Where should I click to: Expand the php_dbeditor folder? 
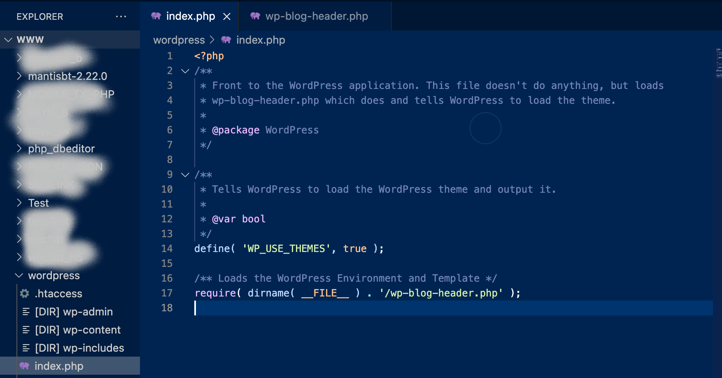click(x=19, y=148)
